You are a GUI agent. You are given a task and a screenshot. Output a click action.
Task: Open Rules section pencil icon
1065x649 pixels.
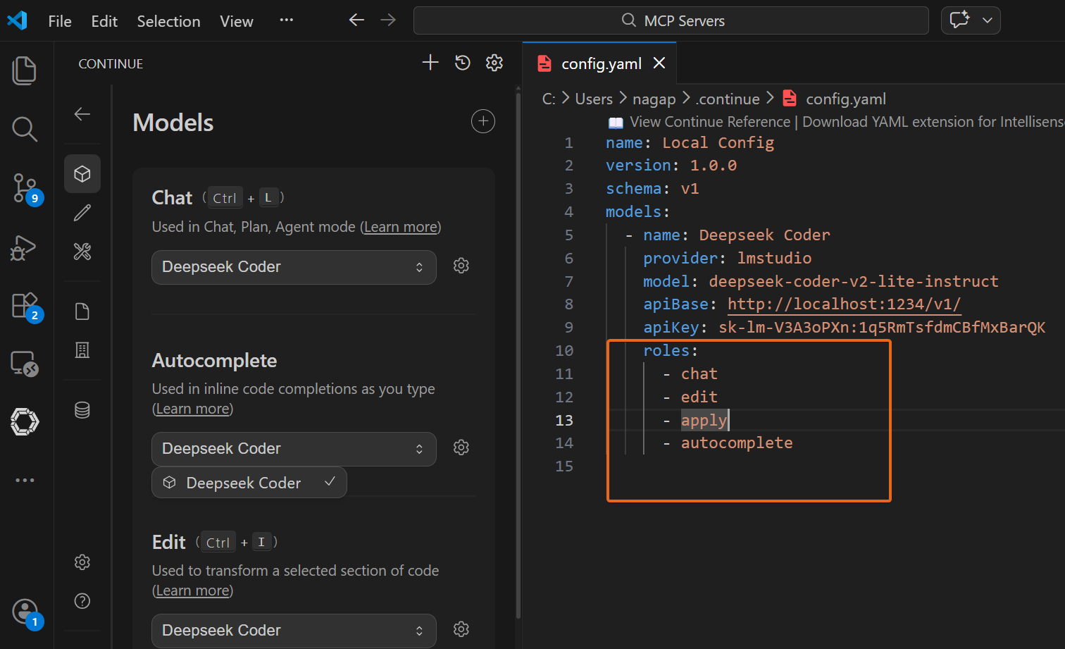(x=82, y=213)
